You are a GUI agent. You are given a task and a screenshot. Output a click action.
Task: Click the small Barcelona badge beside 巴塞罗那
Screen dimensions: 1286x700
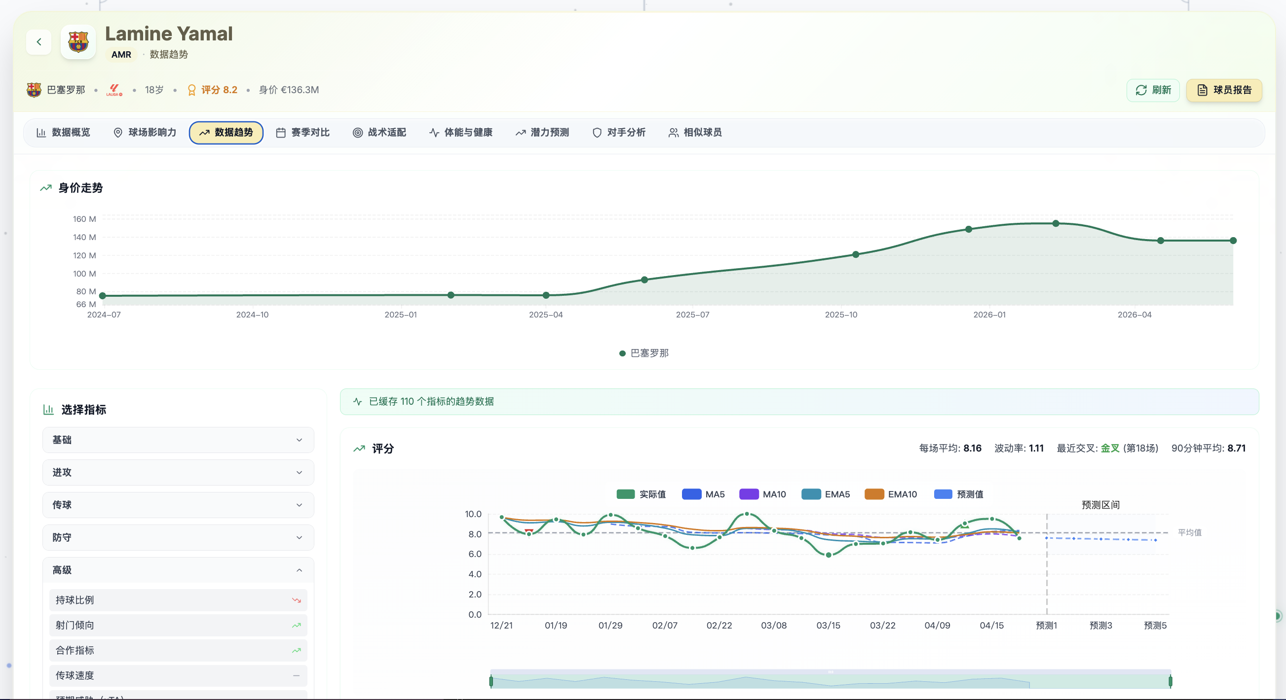coord(34,90)
